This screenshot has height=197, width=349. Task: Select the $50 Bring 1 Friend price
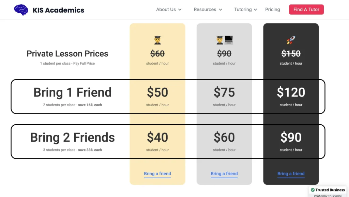coord(157,92)
